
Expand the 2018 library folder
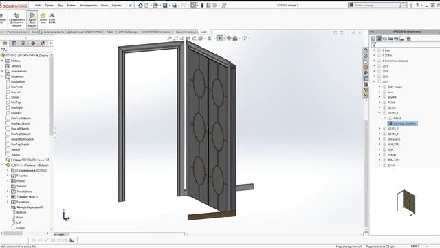click(374, 66)
